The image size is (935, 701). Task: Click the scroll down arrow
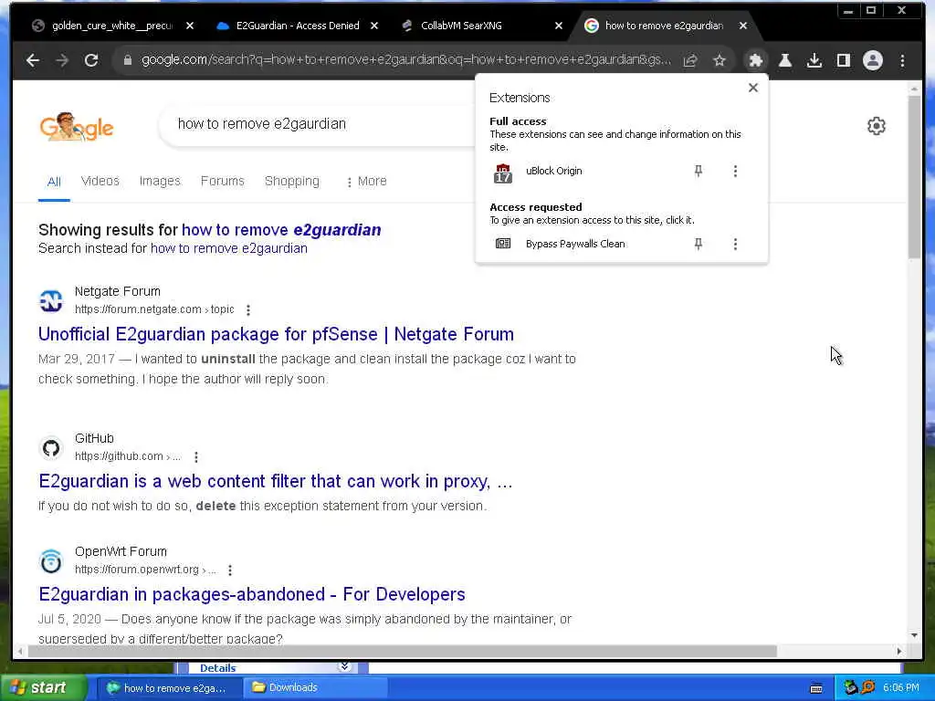[x=914, y=635]
